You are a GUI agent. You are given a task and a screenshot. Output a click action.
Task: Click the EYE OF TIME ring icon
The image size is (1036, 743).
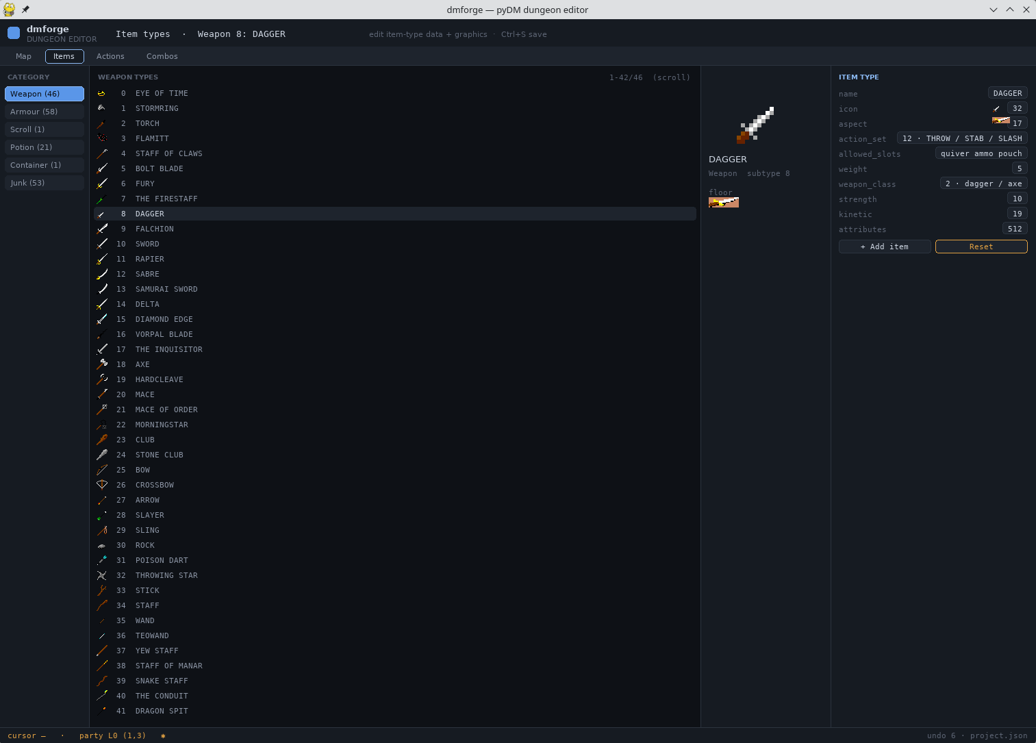tap(102, 93)
